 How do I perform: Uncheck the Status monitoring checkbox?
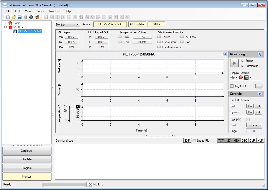(x=243, y=61)
